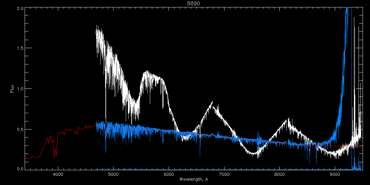The image size is (370, 185).
Task: Click the Flux y-axis label
Action: point(12,89)
